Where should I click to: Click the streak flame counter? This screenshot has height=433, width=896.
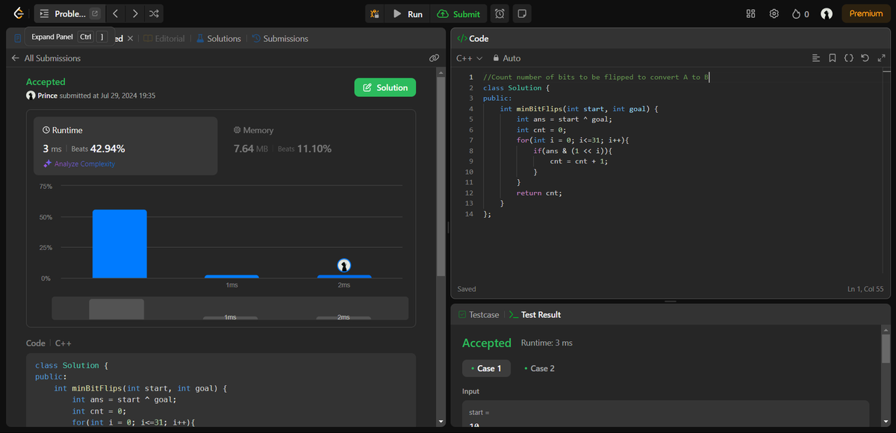pyautogui.click(x=800, y=13)
